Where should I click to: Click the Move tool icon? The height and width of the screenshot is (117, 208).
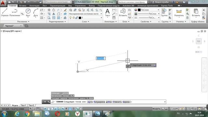click(49, 10)
